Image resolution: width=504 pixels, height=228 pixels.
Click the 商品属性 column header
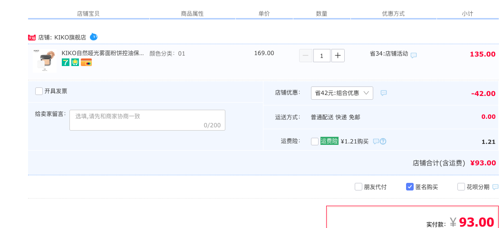click(192, 14)
